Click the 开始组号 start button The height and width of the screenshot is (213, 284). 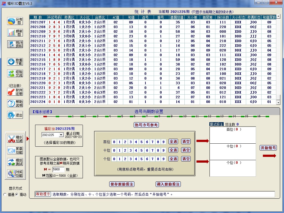[268, 148]
